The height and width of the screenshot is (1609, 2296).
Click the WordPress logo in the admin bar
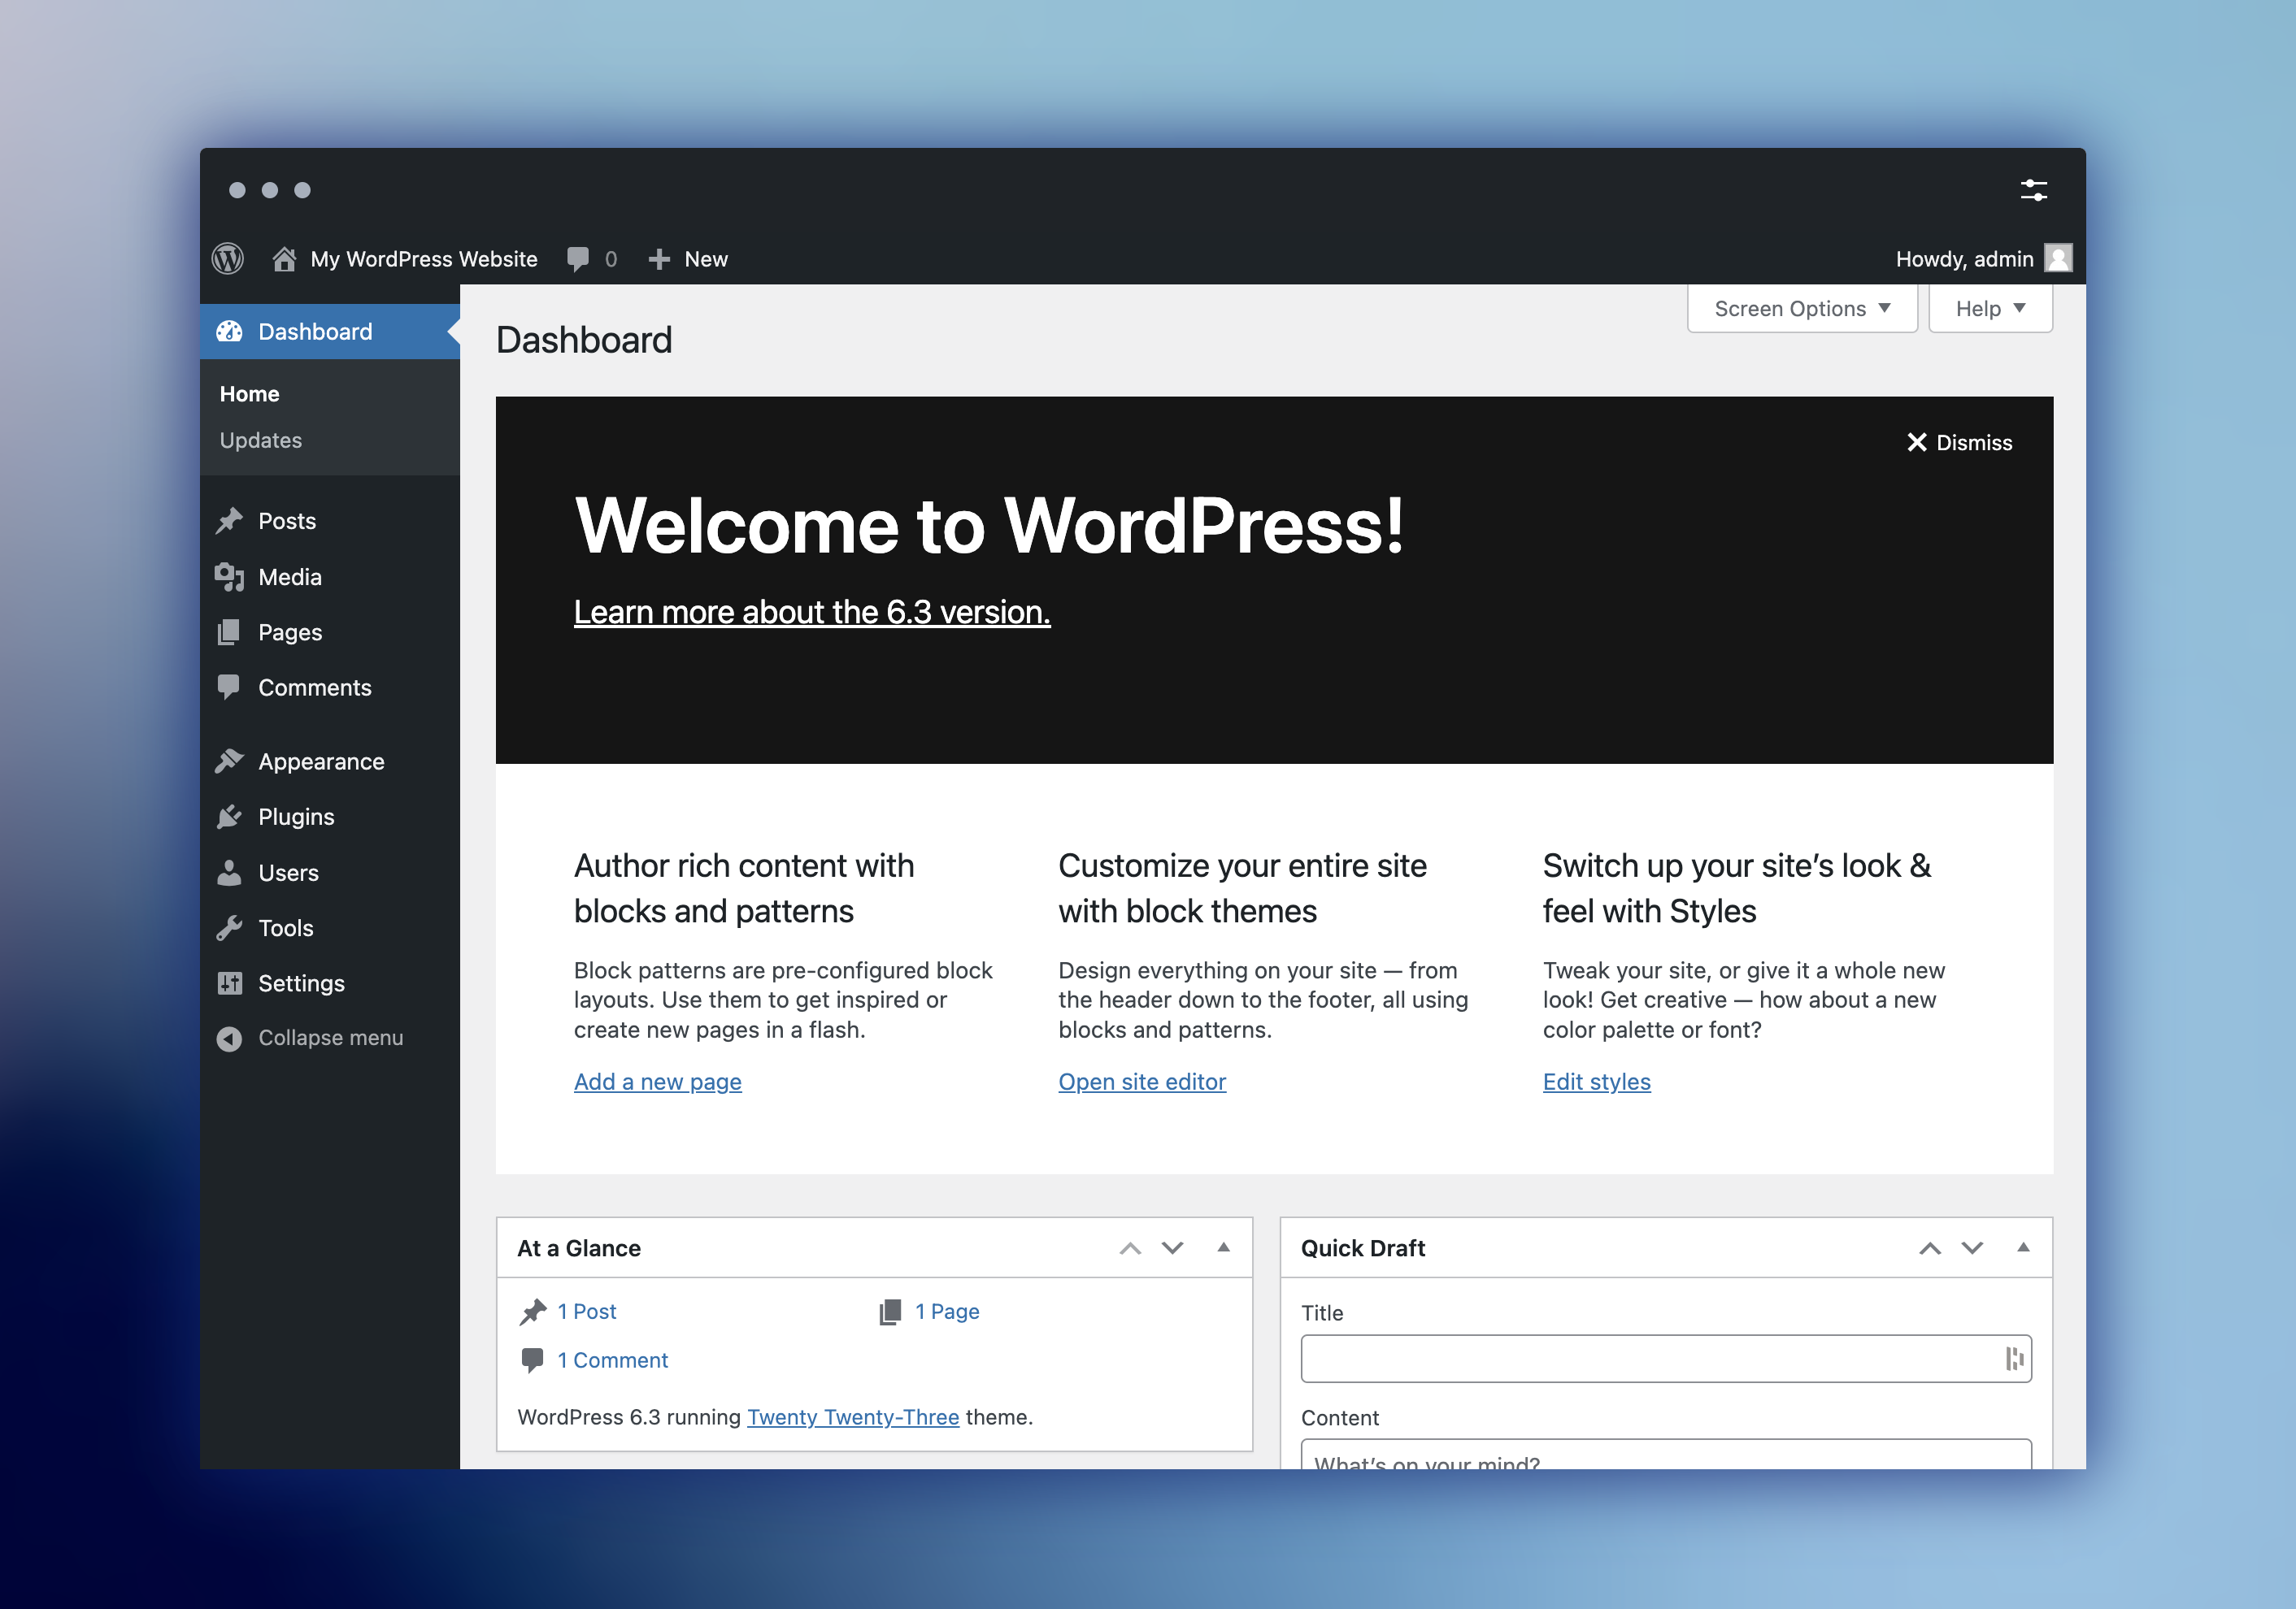pos(228,259)
